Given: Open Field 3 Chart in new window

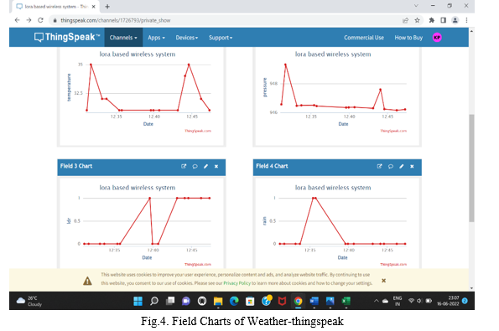Looking at the screenshot, I should pyautogui.click(x=184, y=166).
